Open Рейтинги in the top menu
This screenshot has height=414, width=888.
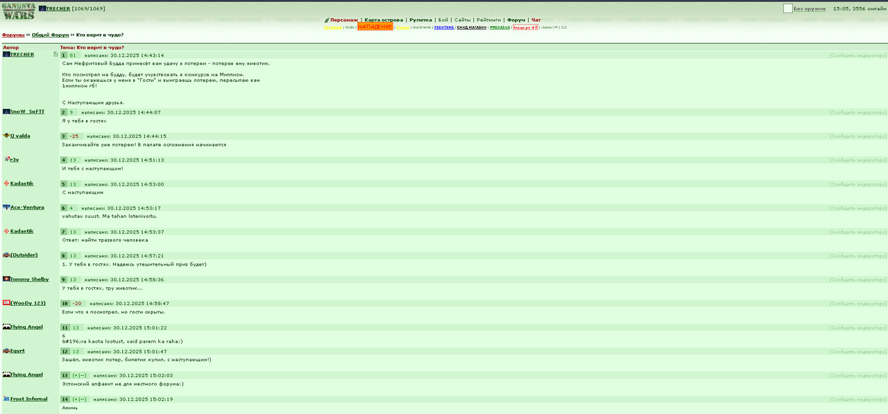(488, 20)
